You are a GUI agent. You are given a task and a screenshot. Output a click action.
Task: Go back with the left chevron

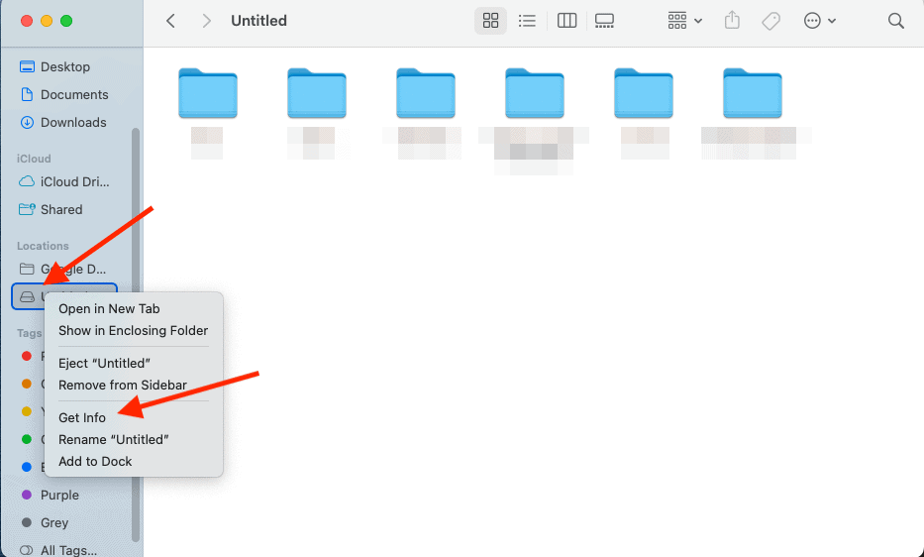coord(171,21)
